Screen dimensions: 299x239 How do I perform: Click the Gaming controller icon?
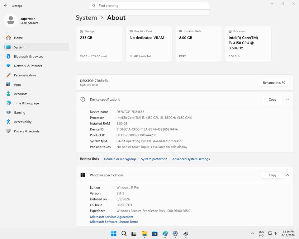click(8, 112)
